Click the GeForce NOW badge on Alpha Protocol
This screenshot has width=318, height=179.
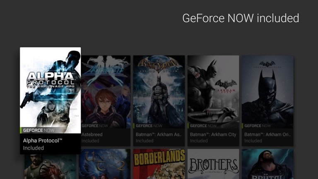pyautogui.click(x=38, y=130)
